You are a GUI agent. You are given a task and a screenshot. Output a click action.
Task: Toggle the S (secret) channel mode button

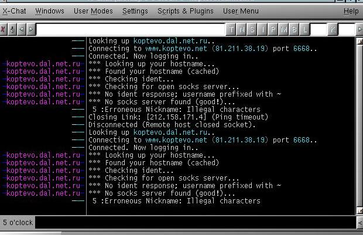(252, 29)
